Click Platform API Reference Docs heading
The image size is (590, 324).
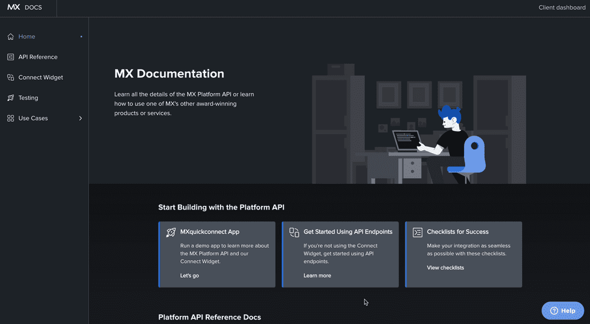pyautogui.click(x=210, y=317)
